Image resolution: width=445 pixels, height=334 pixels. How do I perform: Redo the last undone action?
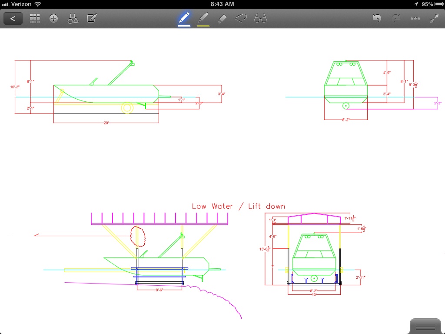pos(396,18)
